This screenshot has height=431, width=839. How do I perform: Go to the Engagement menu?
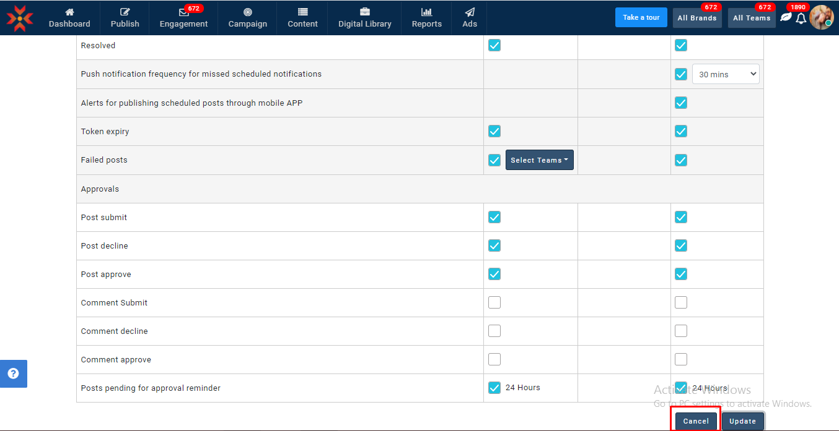click(183, 18)
